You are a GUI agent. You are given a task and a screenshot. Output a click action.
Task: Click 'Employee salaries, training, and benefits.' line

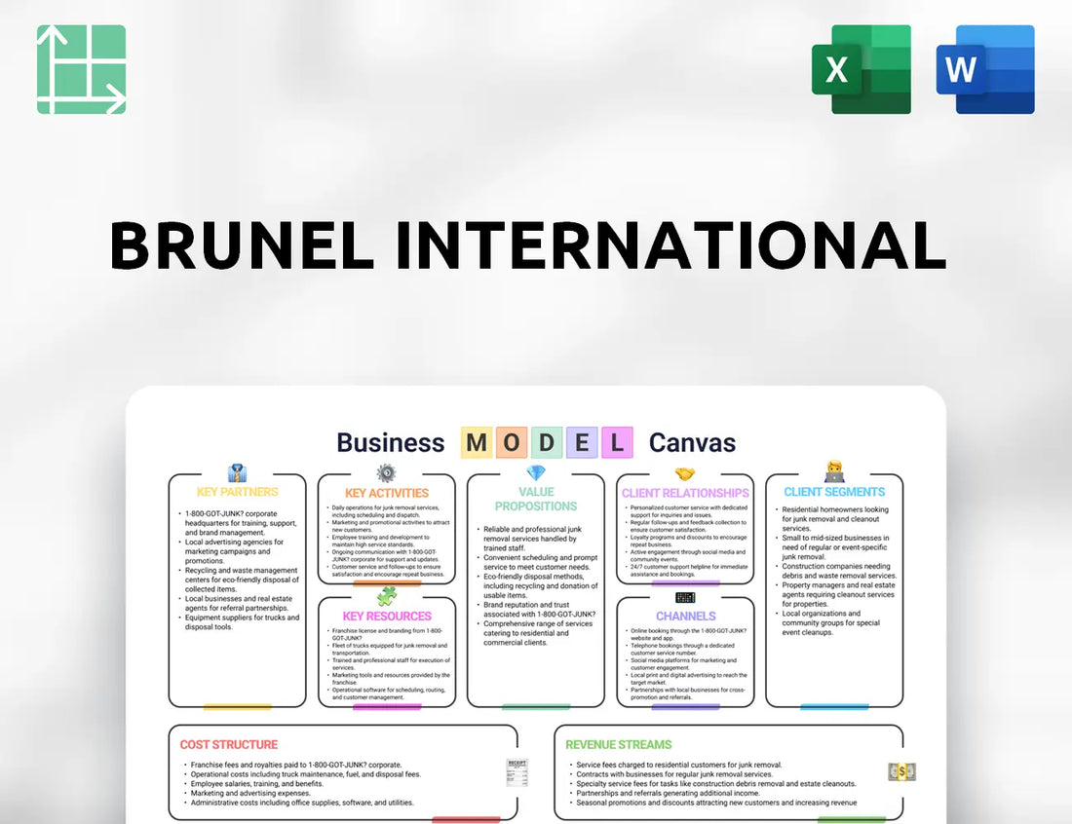257,784
